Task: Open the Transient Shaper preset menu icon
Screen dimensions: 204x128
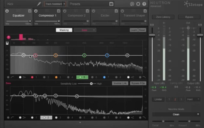Action: click(145, 11)
